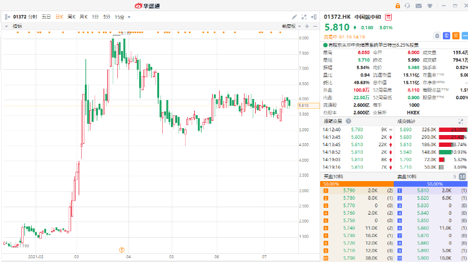Click the 指标 label
Screen dimensions: 468x262
tap(17, 26)
